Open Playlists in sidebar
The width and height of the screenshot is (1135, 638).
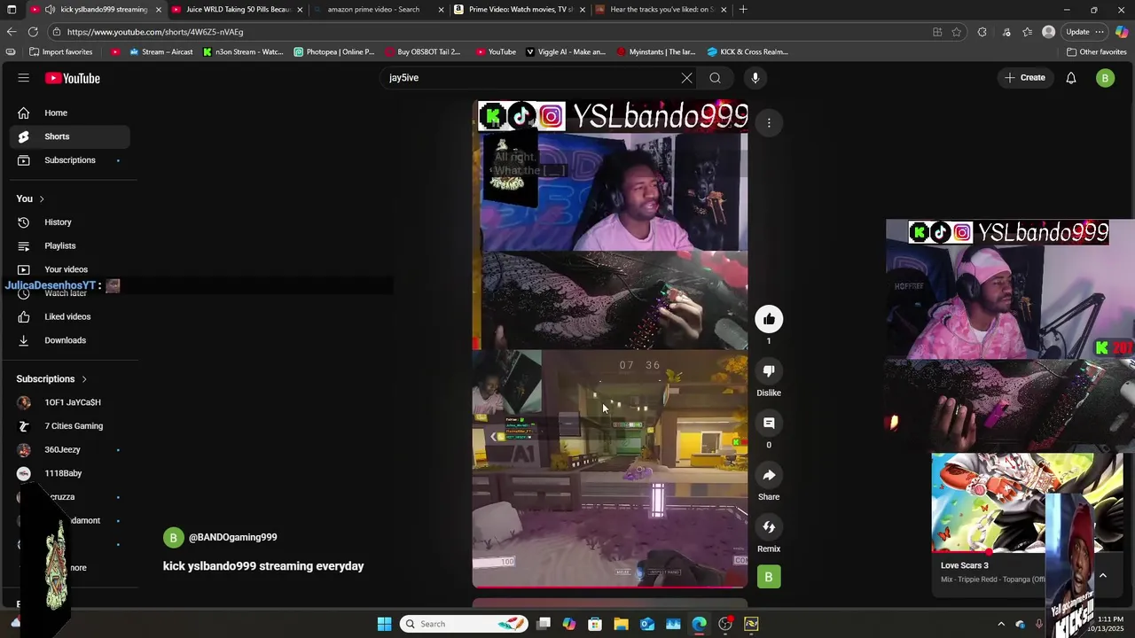pyautogui.click(x=70, y=245)
